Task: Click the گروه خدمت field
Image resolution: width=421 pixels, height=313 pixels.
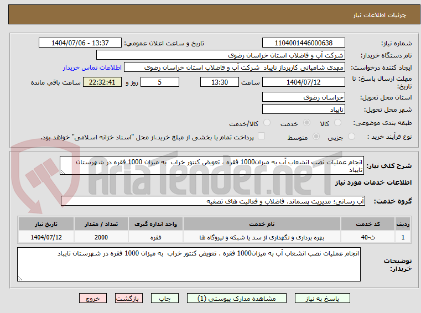Action: click(x=213, y=201)
